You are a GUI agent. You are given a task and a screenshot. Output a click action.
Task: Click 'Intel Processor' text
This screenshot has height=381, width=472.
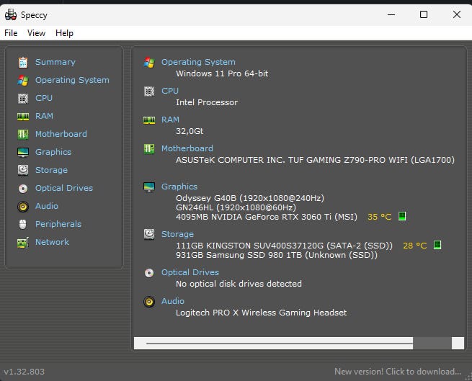tap(207, 102)
